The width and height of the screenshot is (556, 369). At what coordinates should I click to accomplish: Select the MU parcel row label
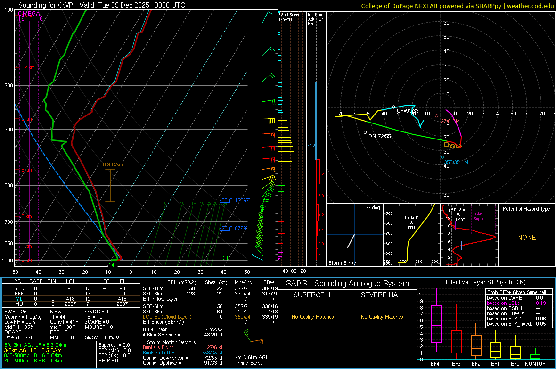(19, 304)
